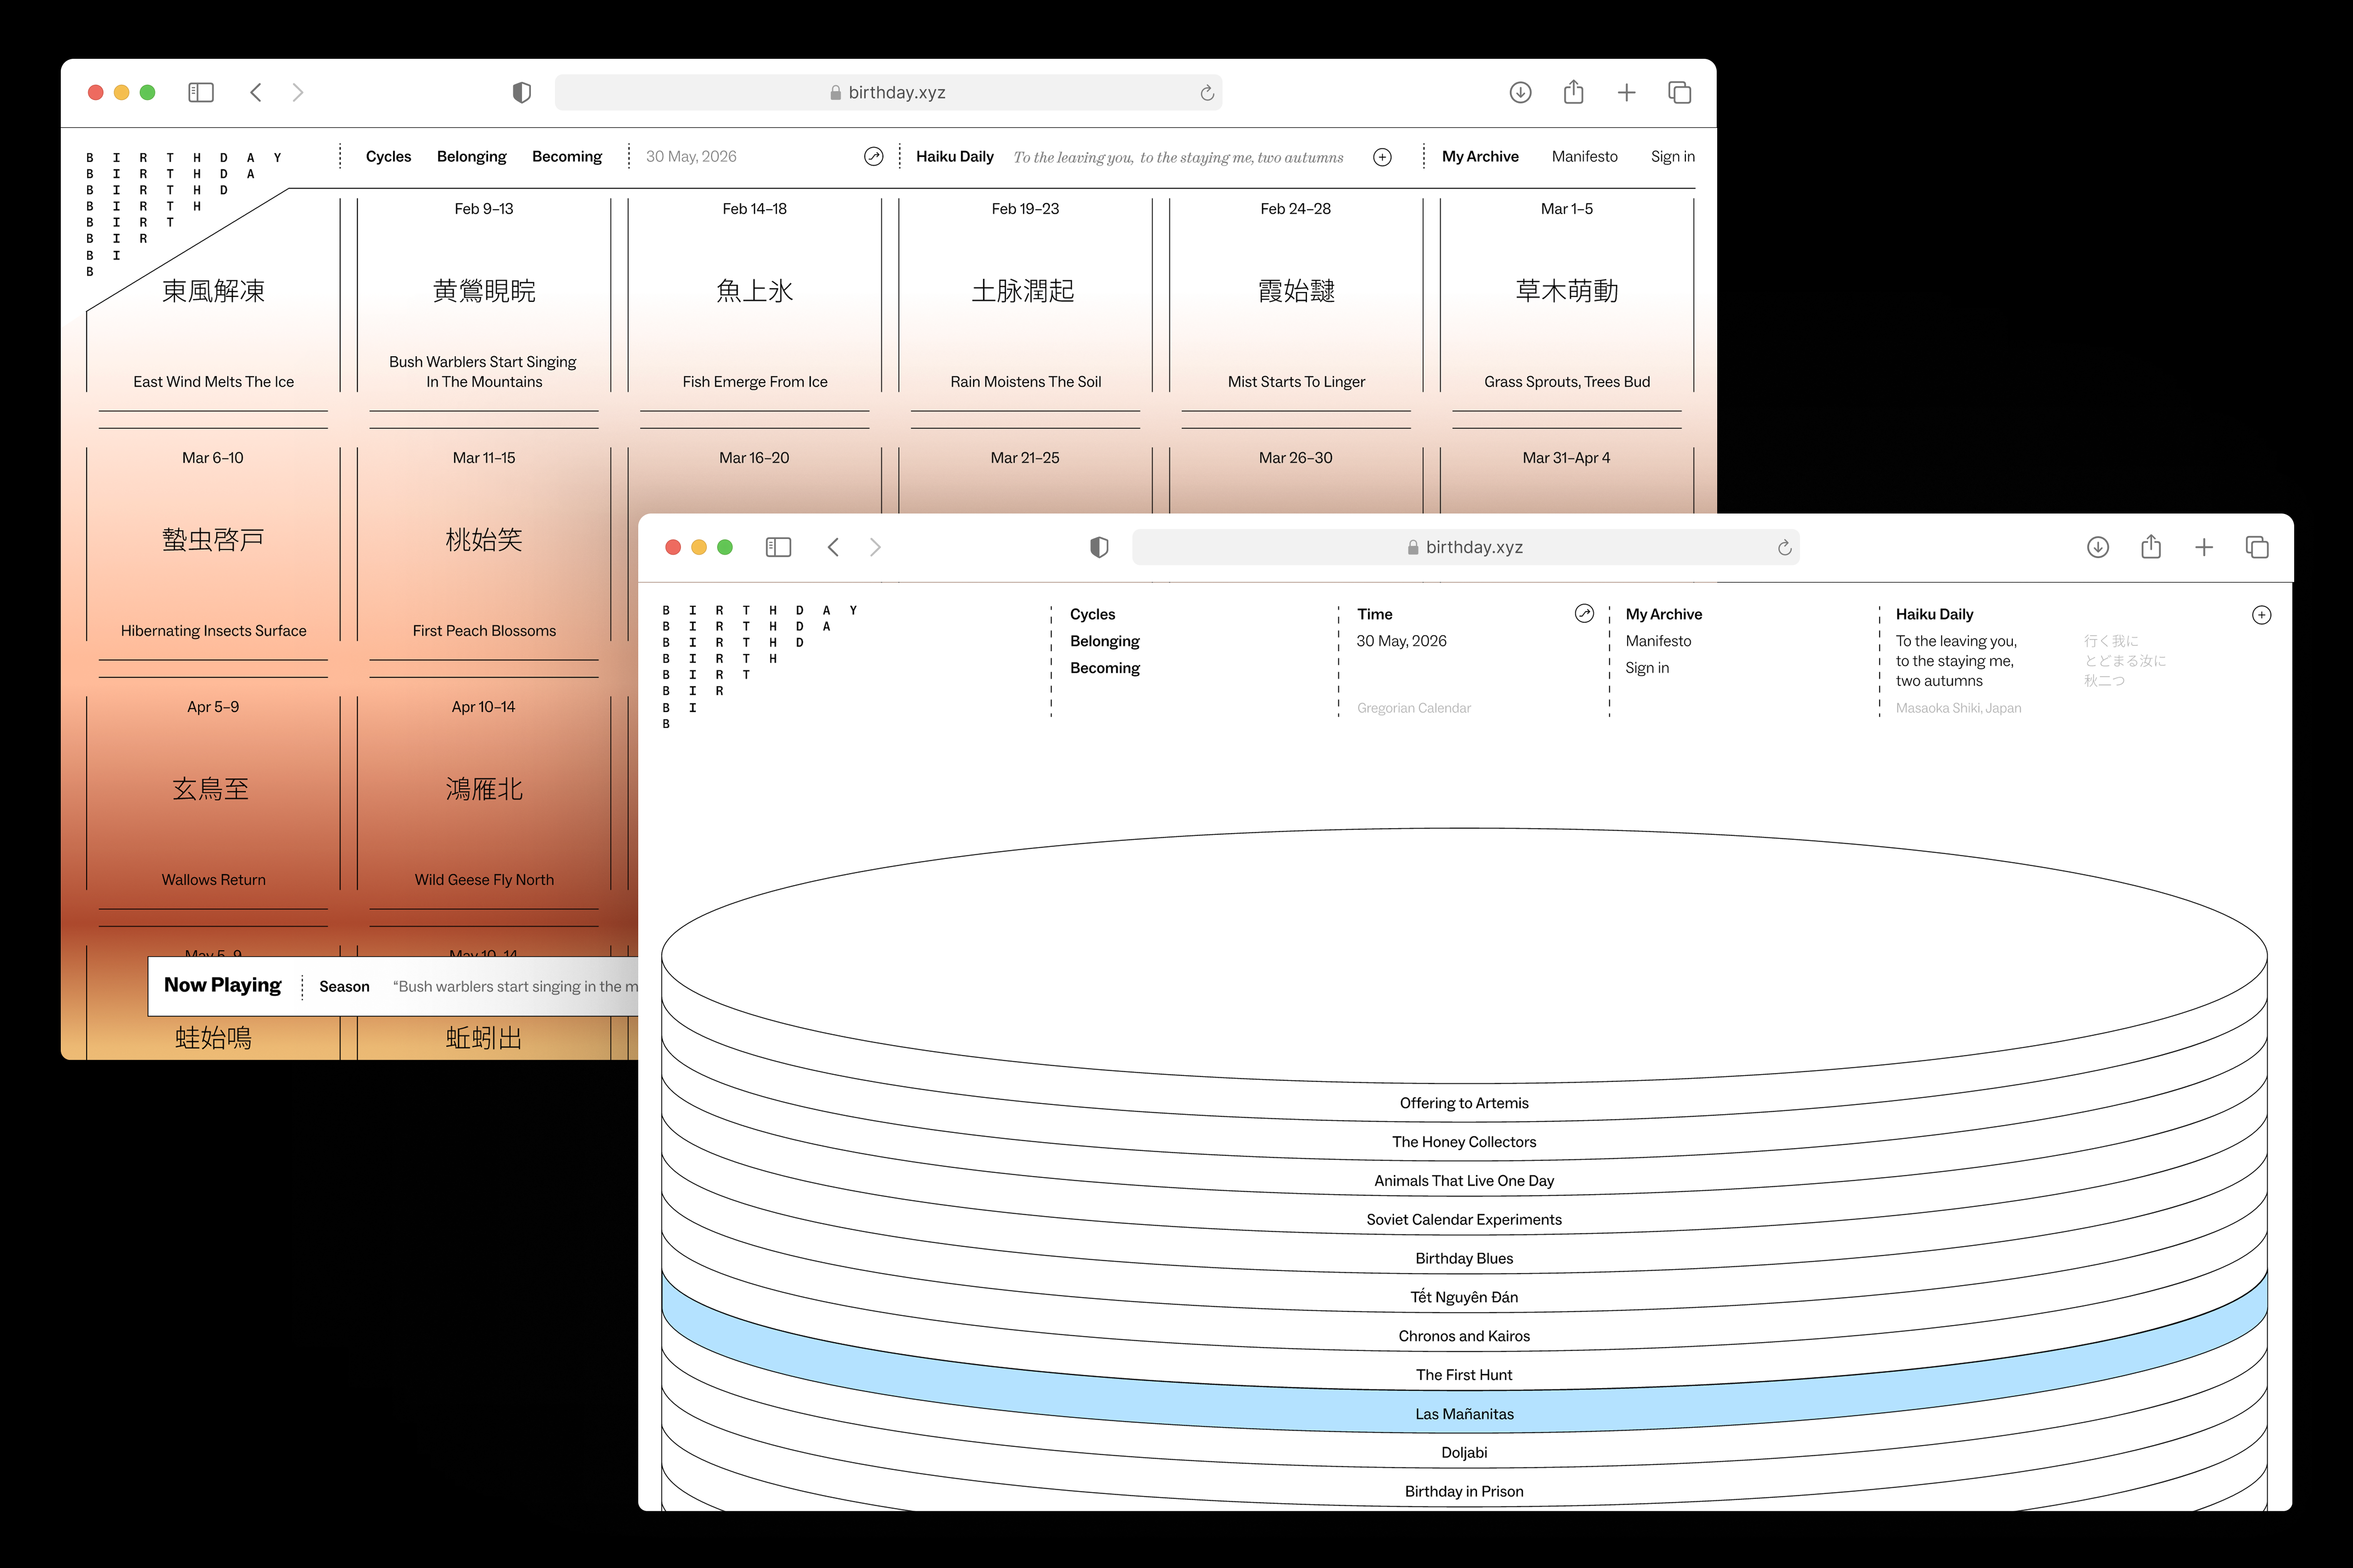Image resolution: width=2353 pixels, height=1568 pixels.
Task: Click privacy shield icon in front window
Action: pyautogui.click(x=1100, y=547)
